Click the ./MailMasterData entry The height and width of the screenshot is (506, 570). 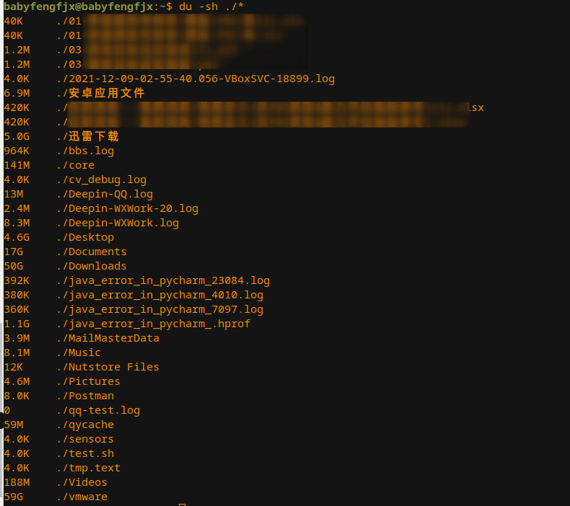coord(108,338)
